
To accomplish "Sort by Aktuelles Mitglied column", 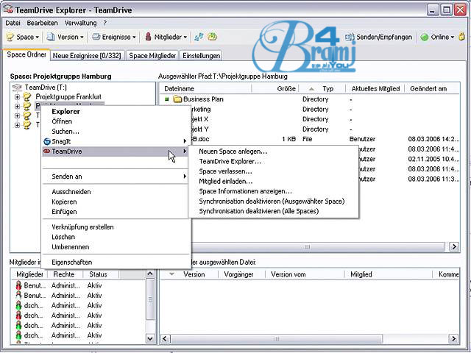I will (x=375, y=88).
